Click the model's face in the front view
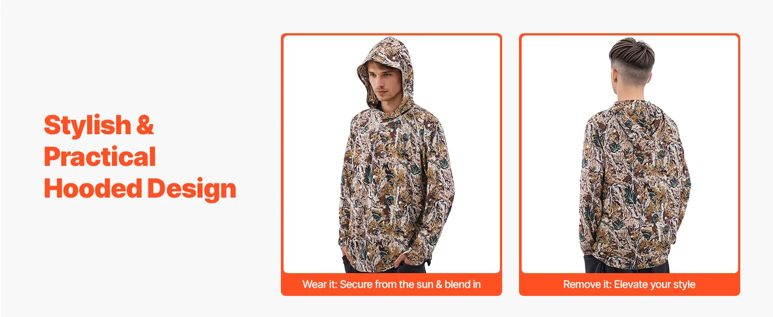773x317 pixels. (382, 83)
